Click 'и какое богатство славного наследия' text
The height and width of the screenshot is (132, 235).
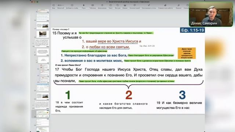[123, 106]
